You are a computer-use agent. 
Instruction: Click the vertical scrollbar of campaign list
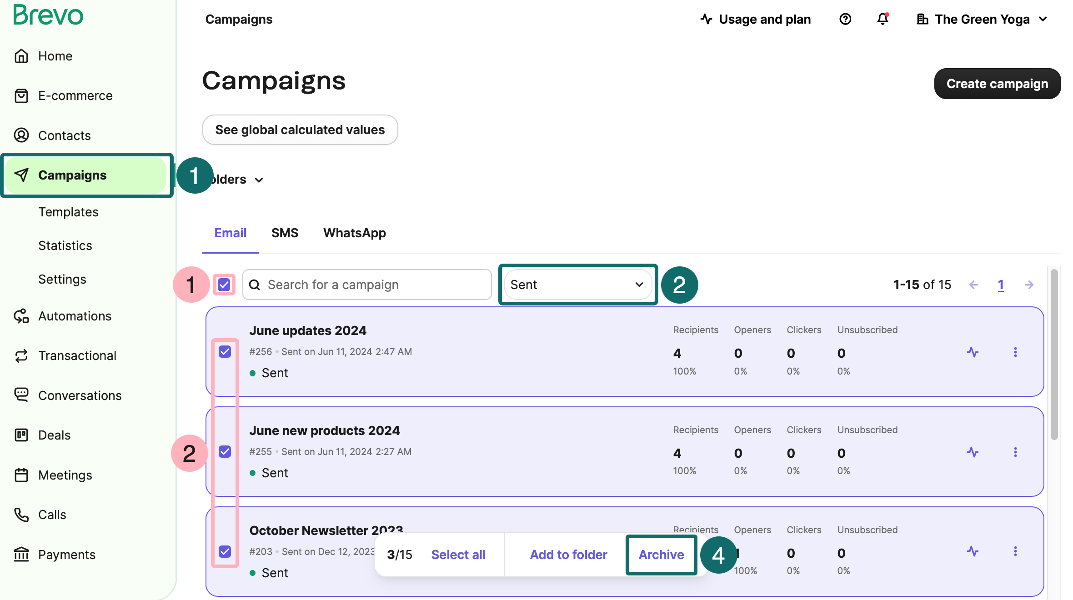[x=1054, y=355]
